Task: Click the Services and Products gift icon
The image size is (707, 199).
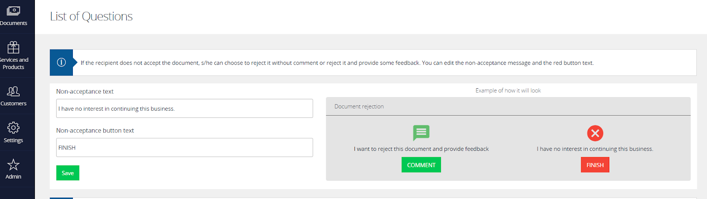Action: 13,47
